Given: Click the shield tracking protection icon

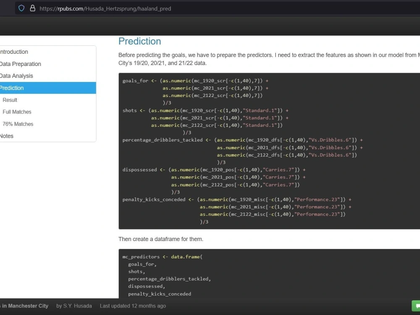Looking at the screenshot, I should pos(21,8).
